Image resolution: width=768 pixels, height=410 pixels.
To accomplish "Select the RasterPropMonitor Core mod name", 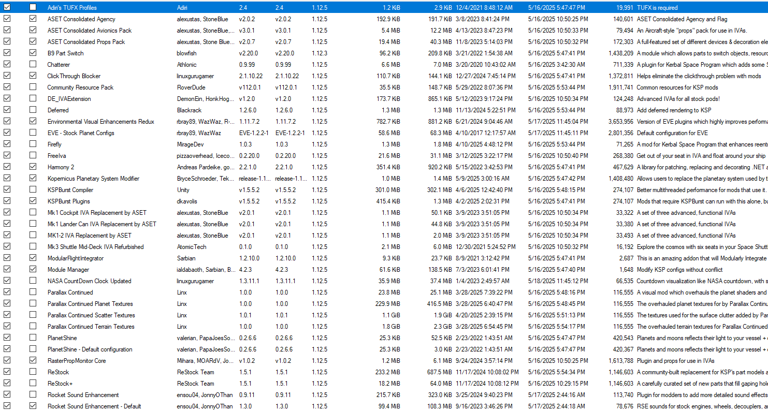I will [77, 361].
